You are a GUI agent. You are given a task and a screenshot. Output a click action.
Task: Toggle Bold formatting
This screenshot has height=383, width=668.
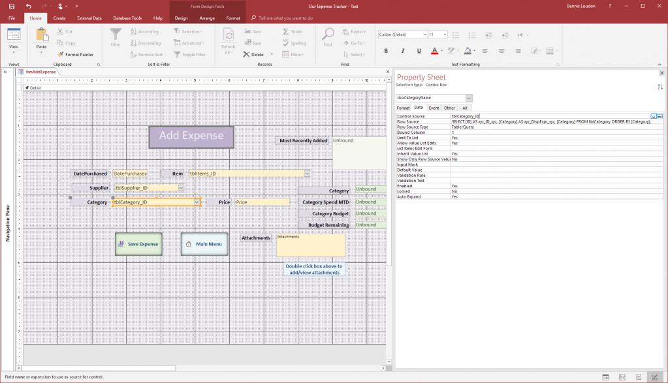[x=386, y=51]
